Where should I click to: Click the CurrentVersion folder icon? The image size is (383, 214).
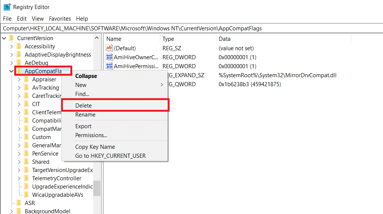[x=11, y=38]
